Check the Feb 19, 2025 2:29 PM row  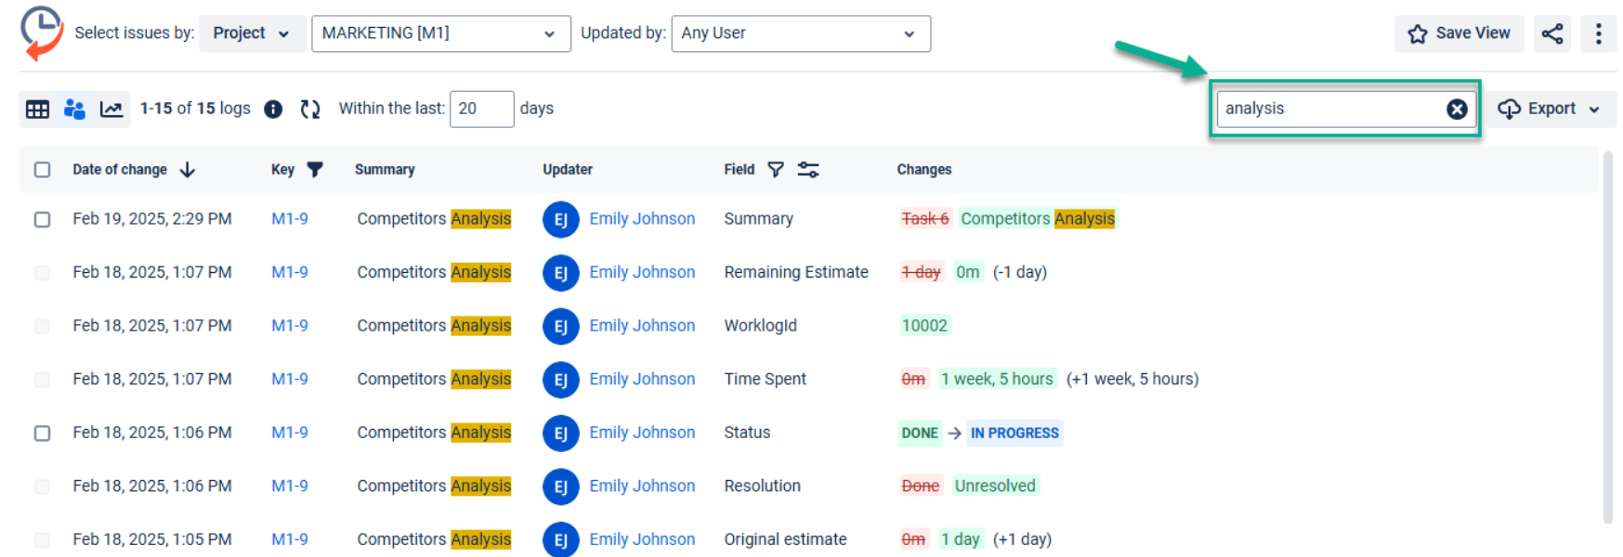pyautogui.click(x=42, y=219)
